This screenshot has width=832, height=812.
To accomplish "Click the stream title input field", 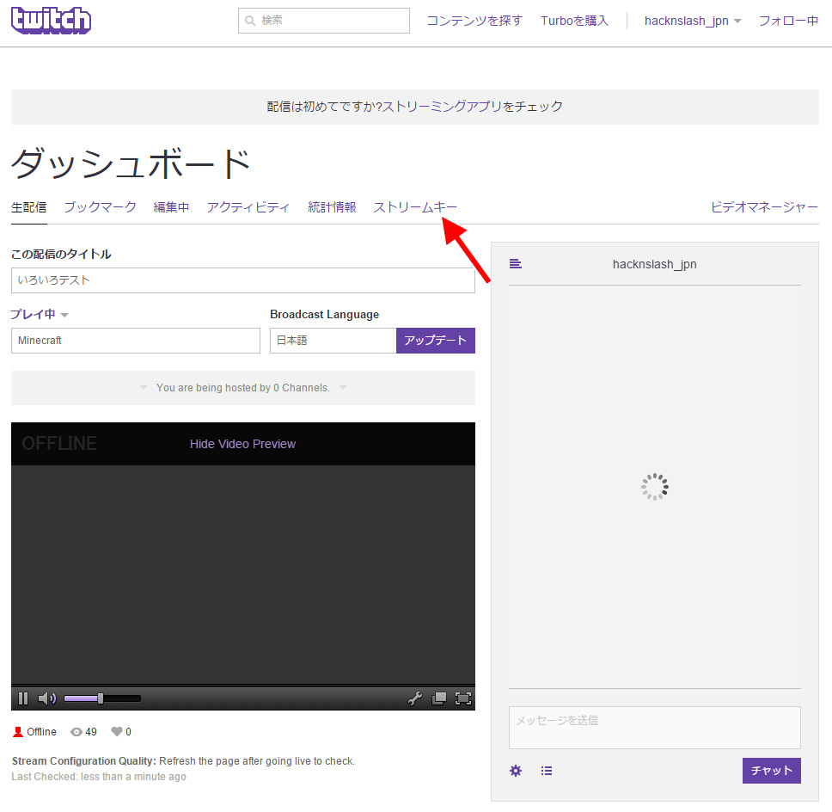I will 242,280.
